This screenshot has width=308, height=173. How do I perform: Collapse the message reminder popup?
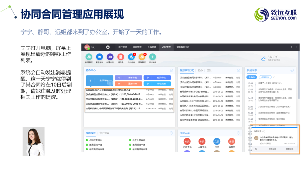[294, 131]
